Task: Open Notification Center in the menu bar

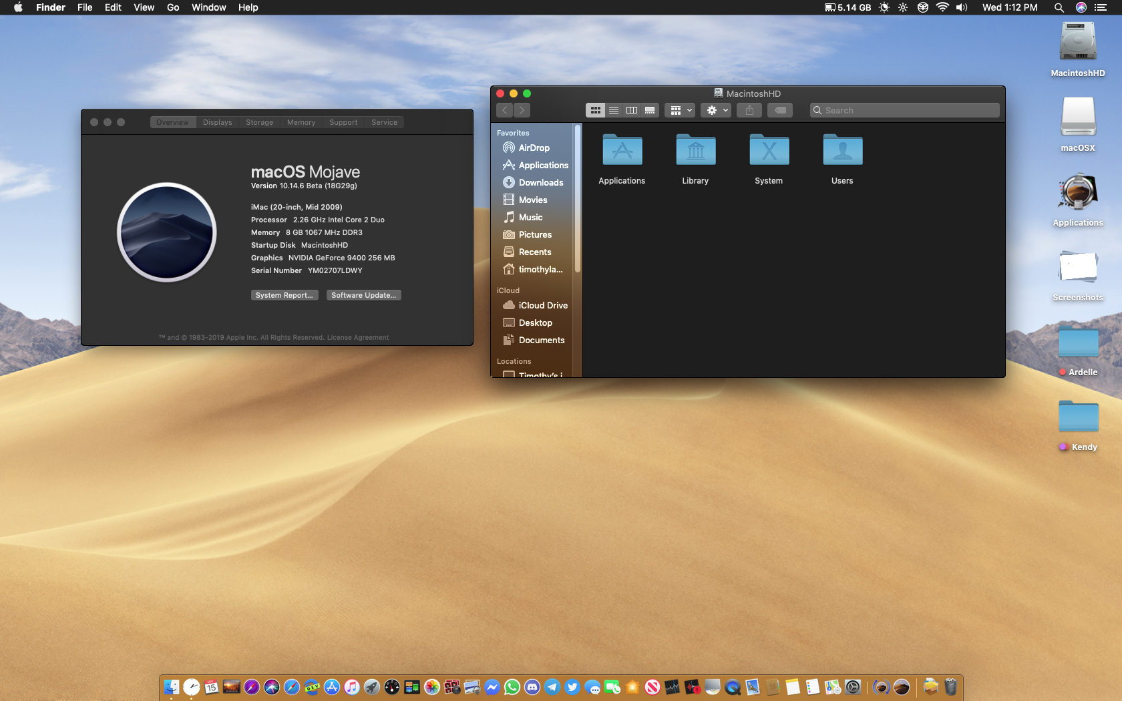Action: 1101,7
